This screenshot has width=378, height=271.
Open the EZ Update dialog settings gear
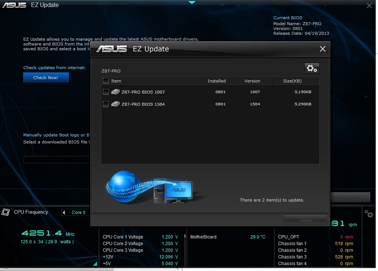pos(312,68)
